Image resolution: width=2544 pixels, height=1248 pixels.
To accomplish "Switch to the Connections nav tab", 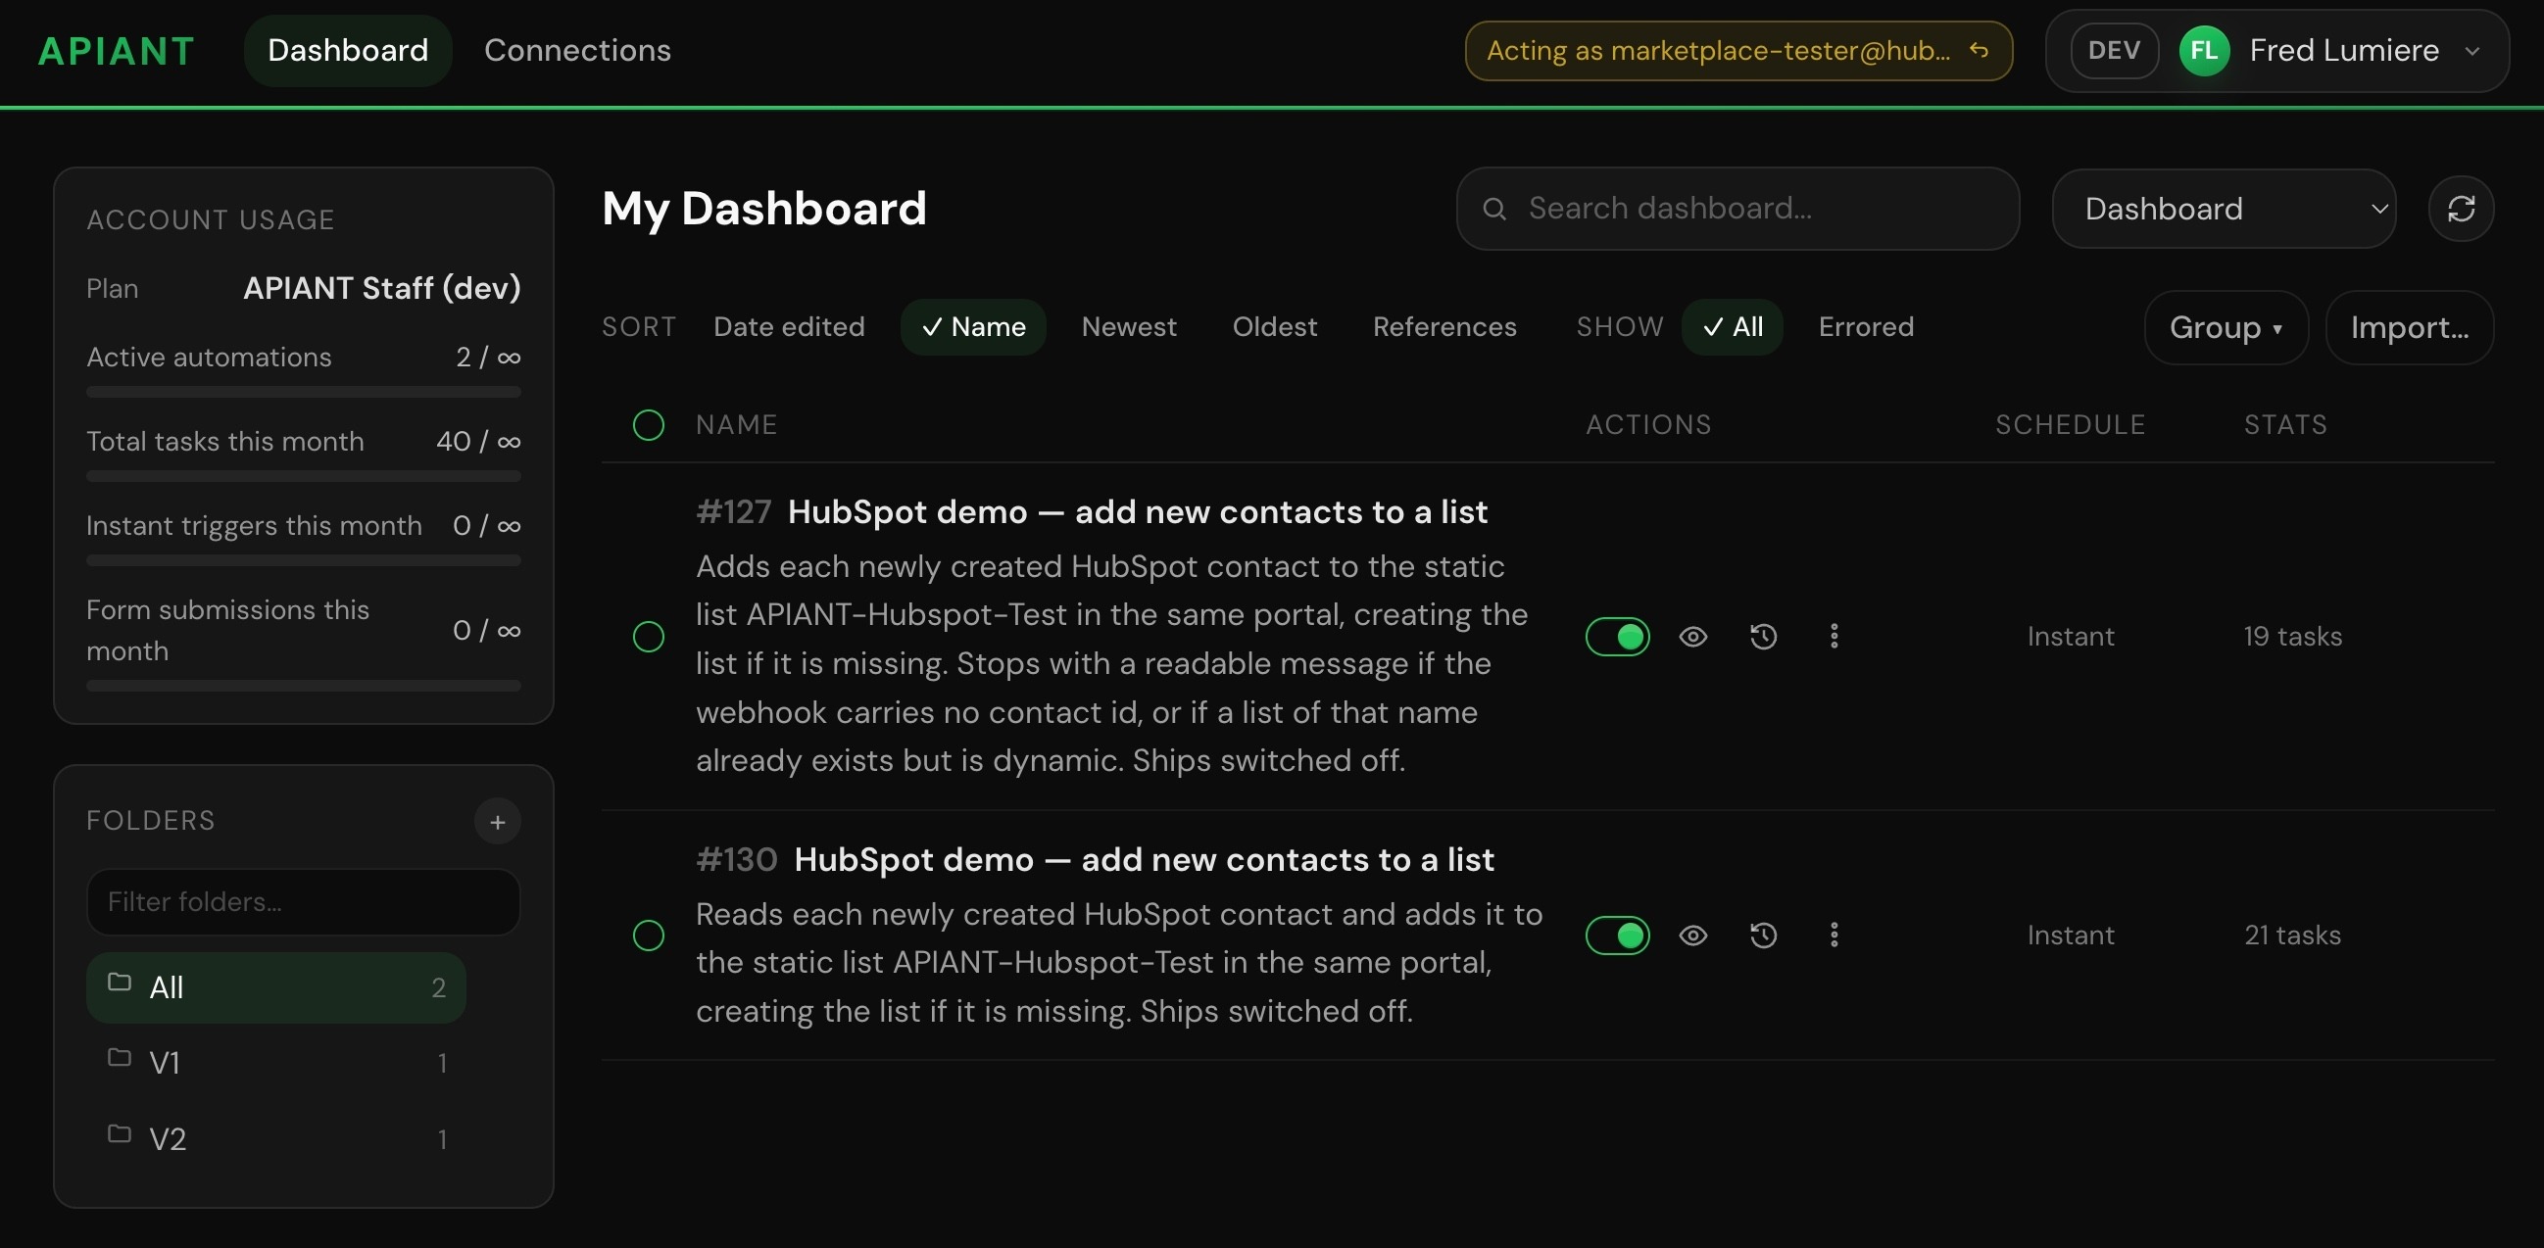I will click(577, 50).
